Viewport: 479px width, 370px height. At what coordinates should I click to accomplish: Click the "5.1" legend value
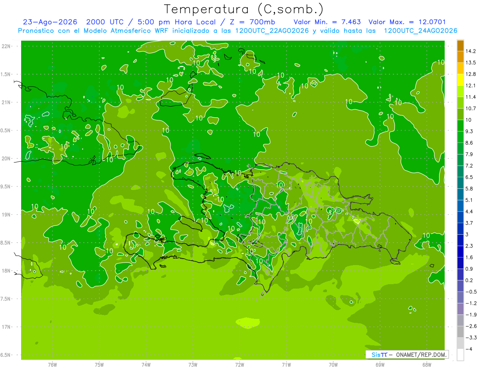coord(470,200)
